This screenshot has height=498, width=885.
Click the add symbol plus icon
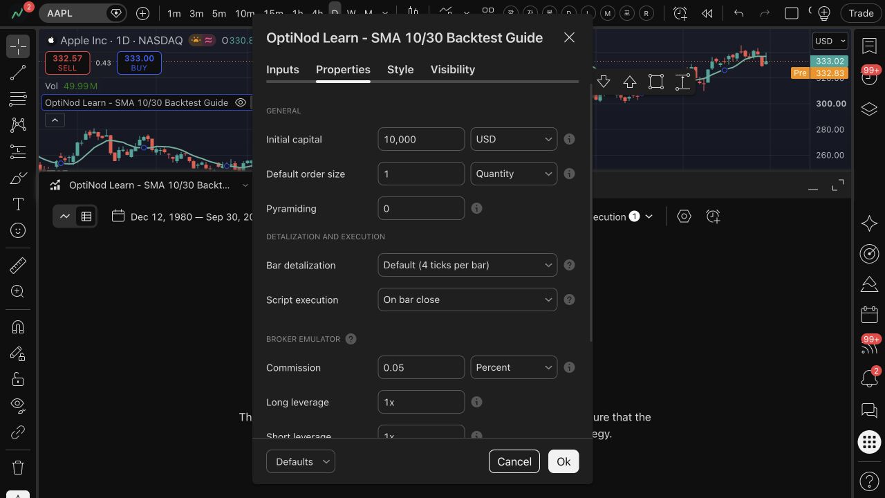[142, 13]
